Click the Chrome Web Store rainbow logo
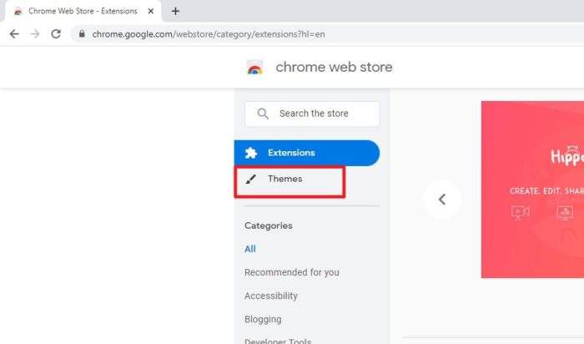Screen dimensions: 584x344 coord(254,68)
